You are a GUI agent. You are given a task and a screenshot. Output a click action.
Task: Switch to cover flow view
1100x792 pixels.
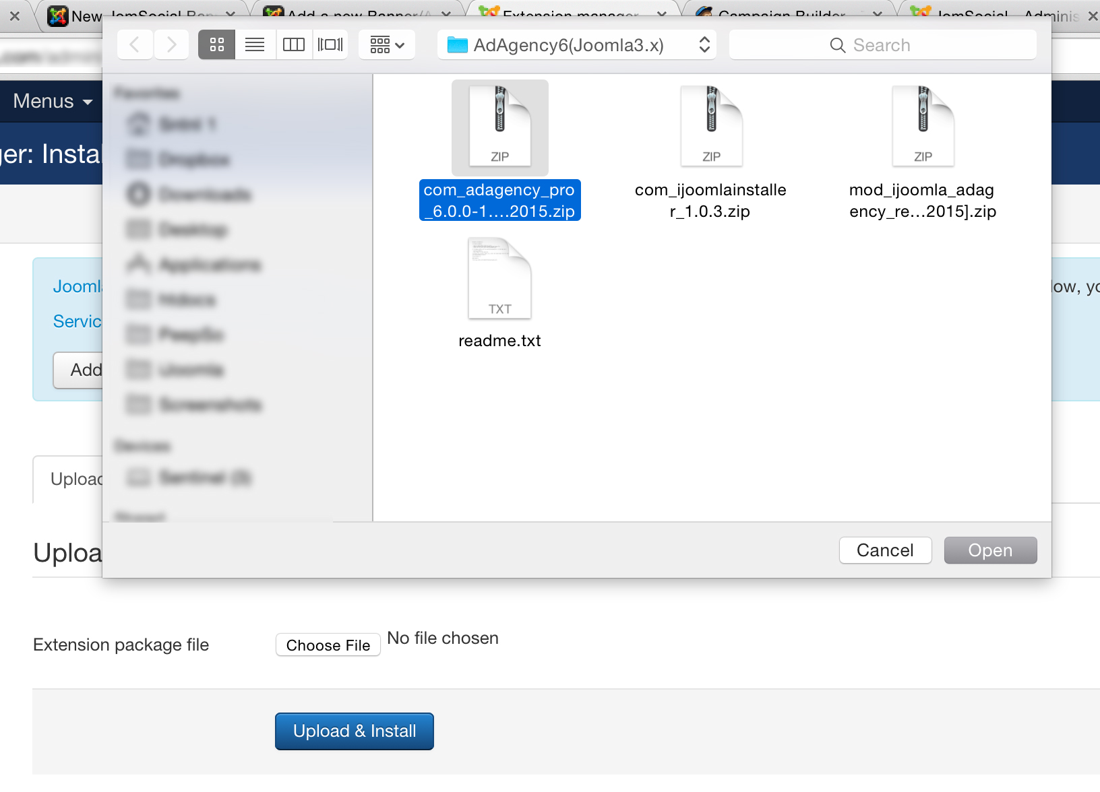click(x=330, y=45)
